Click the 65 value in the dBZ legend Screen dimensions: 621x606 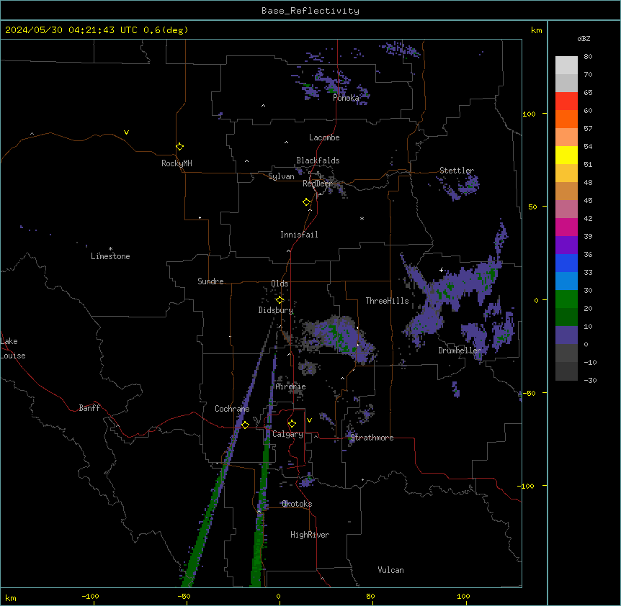588,93
